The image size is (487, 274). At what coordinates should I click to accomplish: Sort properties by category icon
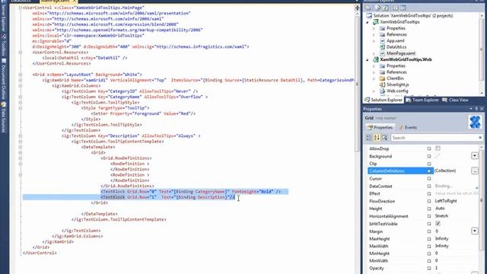368,138
